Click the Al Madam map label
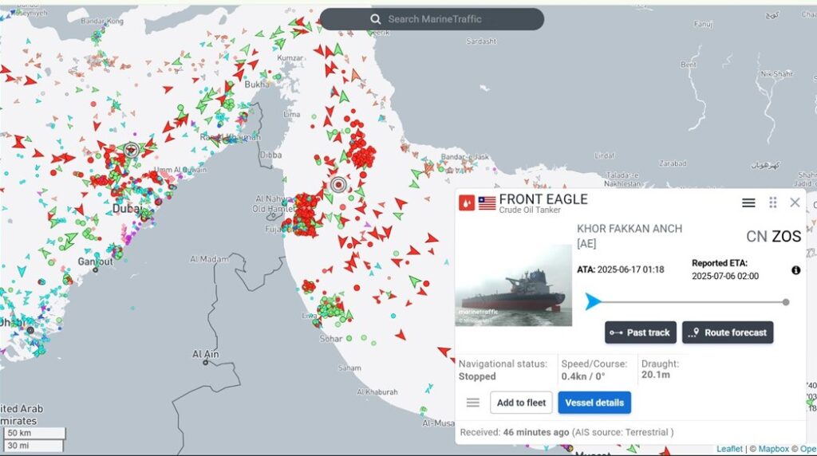Viewport: 817px width, 456px height. (209, 259)
